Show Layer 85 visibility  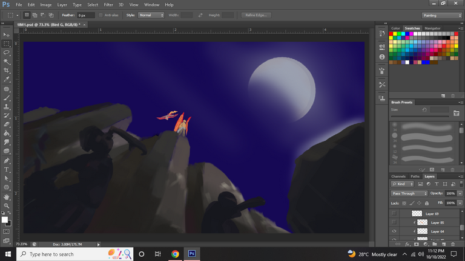click(x=394, y=222)
